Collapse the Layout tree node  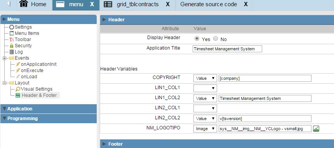click(4, 83)
